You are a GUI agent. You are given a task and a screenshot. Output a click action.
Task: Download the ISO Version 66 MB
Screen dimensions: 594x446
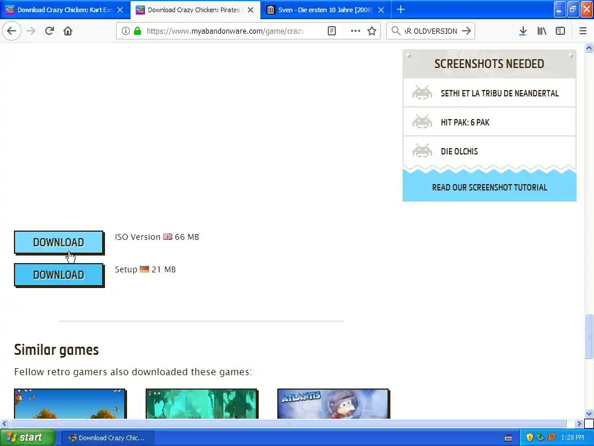tap(59, 242)
